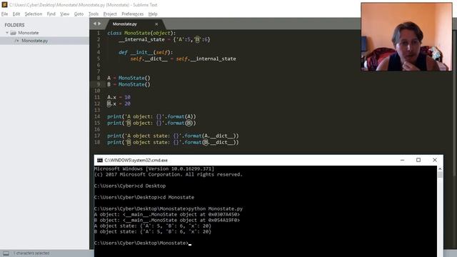
Task: Open the Selection menu
Action: [34, 14]
